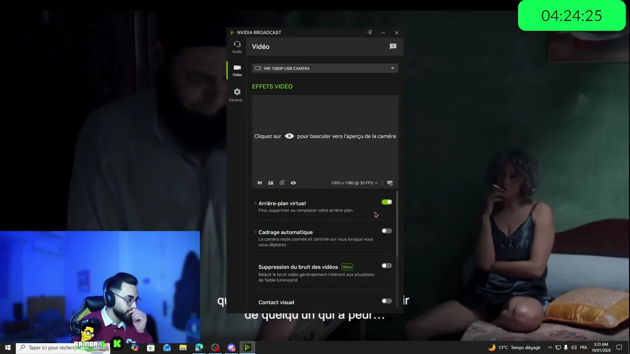Click the camera settings icon beside resolution
The width and height of the screenshot is (630, 354).
coord(390,183)
